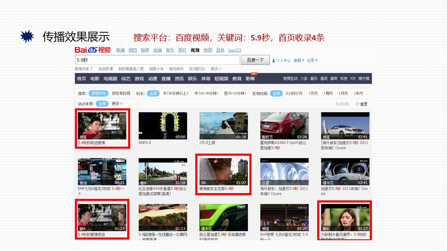Expand 更多>> next to 站点来源

[117, 104]
